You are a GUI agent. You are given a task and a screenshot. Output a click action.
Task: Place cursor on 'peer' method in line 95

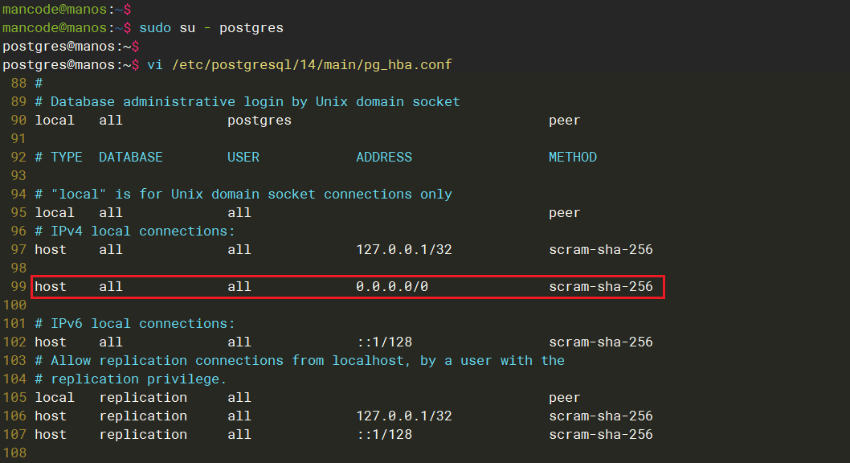click(x=564, y=213)
